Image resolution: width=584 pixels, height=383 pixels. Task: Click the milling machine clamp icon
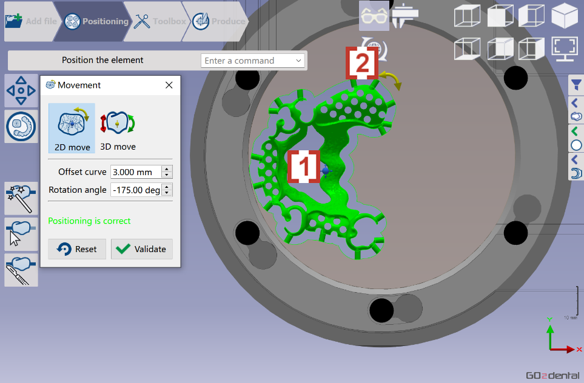[405, 16]
